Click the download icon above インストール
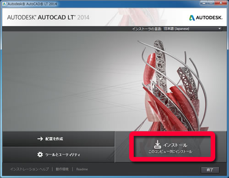The height and width of the screenshot is (178, 229). coord(158,144)
